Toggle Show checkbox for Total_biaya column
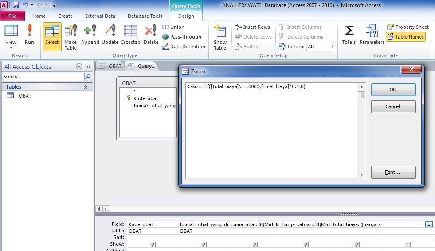The image size is (435, 251). point(357,244)
